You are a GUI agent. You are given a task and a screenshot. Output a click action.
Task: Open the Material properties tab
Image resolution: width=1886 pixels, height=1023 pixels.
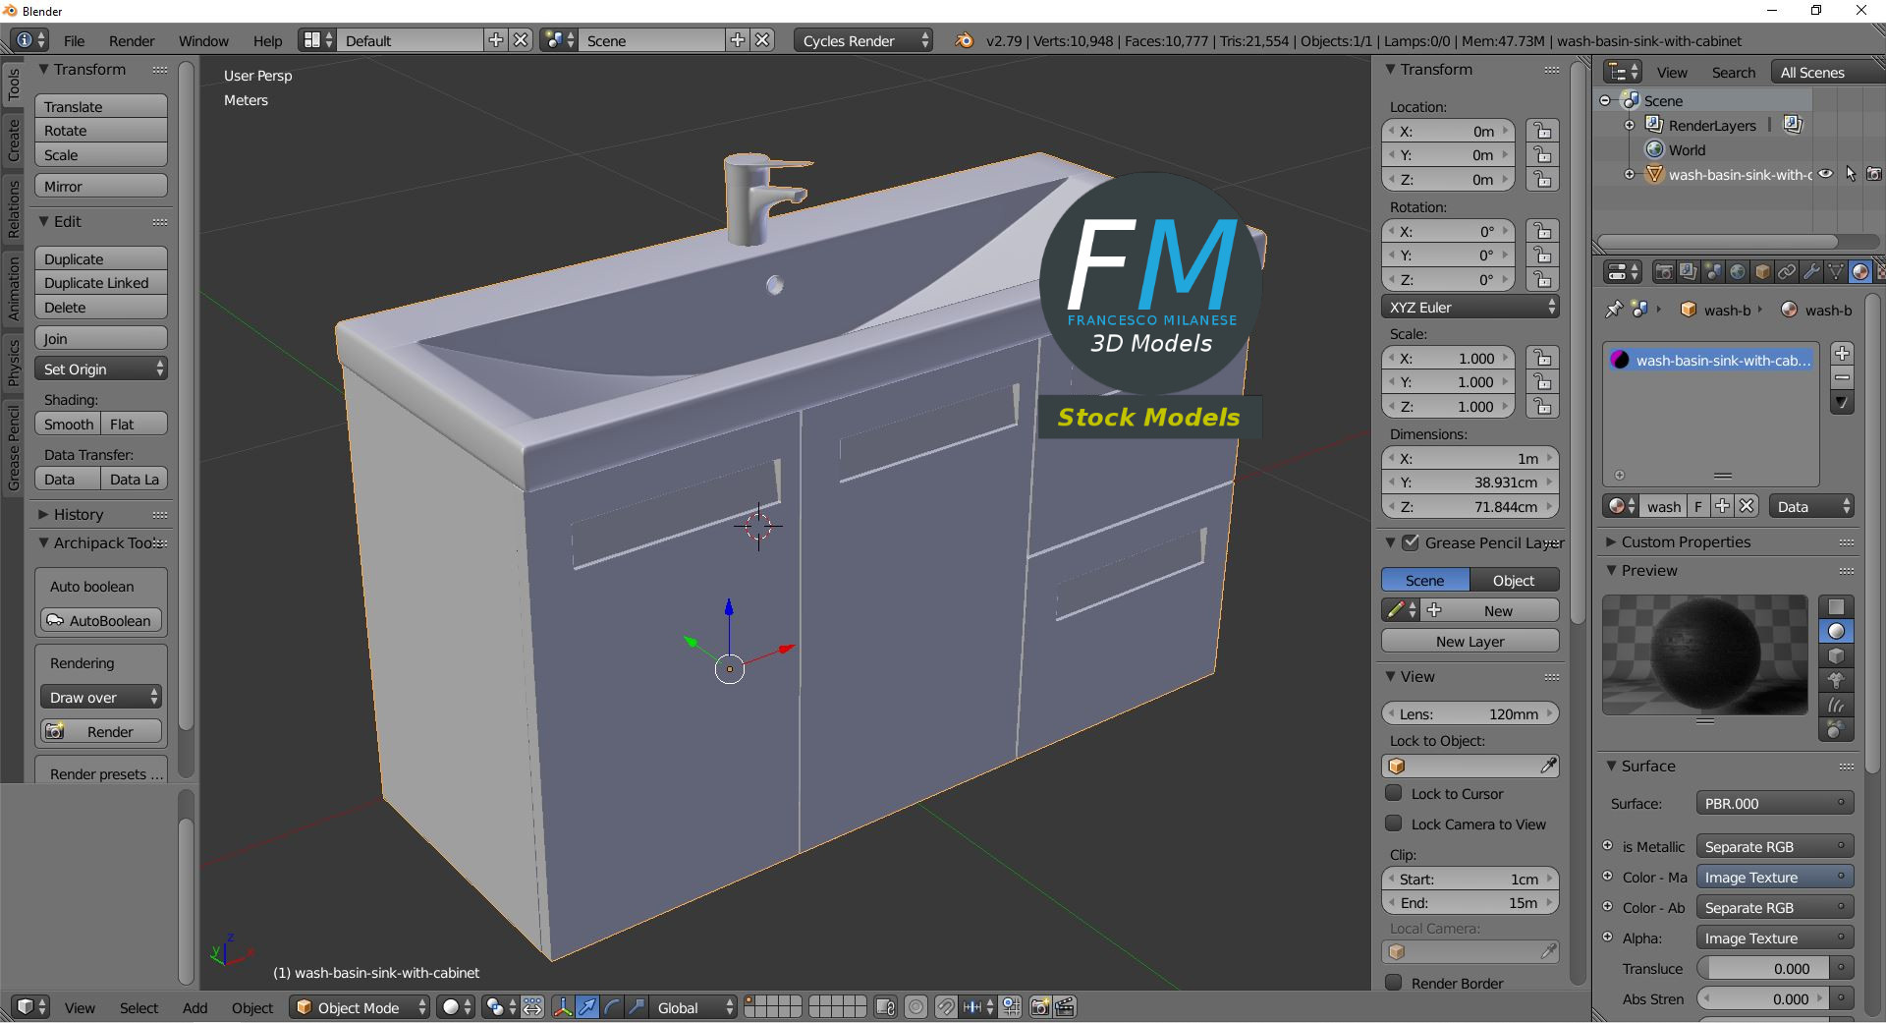(x=1860, y=272)
